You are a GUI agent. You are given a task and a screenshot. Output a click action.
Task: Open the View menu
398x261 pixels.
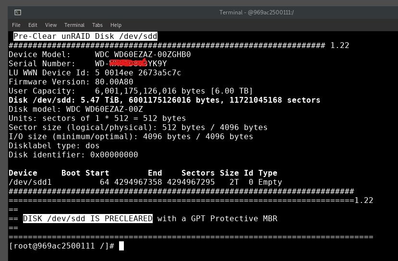51,25
